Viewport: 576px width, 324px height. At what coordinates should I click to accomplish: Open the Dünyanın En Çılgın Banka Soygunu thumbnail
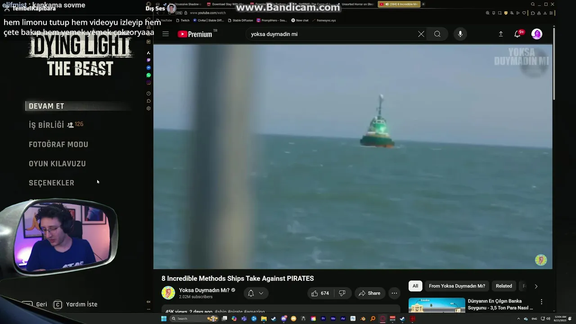436,305
